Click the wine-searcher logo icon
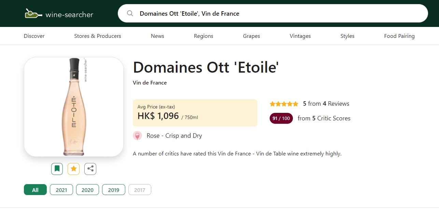 (x=33, y=14)
